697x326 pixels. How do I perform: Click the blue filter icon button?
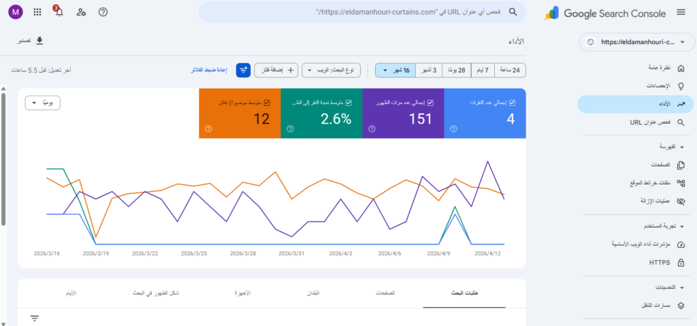(243, 70)
